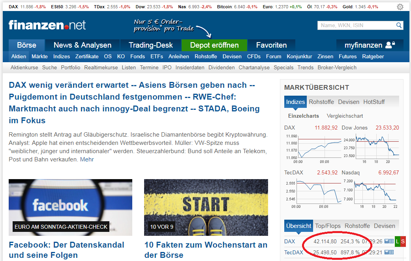Switch Marktübersicht to Devisen tab
411x261 pixels.
pyautogui.click(x=349, y=102)
